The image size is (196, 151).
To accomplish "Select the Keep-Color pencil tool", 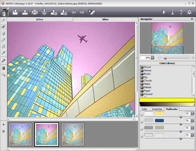I will [x=3, y=33].
